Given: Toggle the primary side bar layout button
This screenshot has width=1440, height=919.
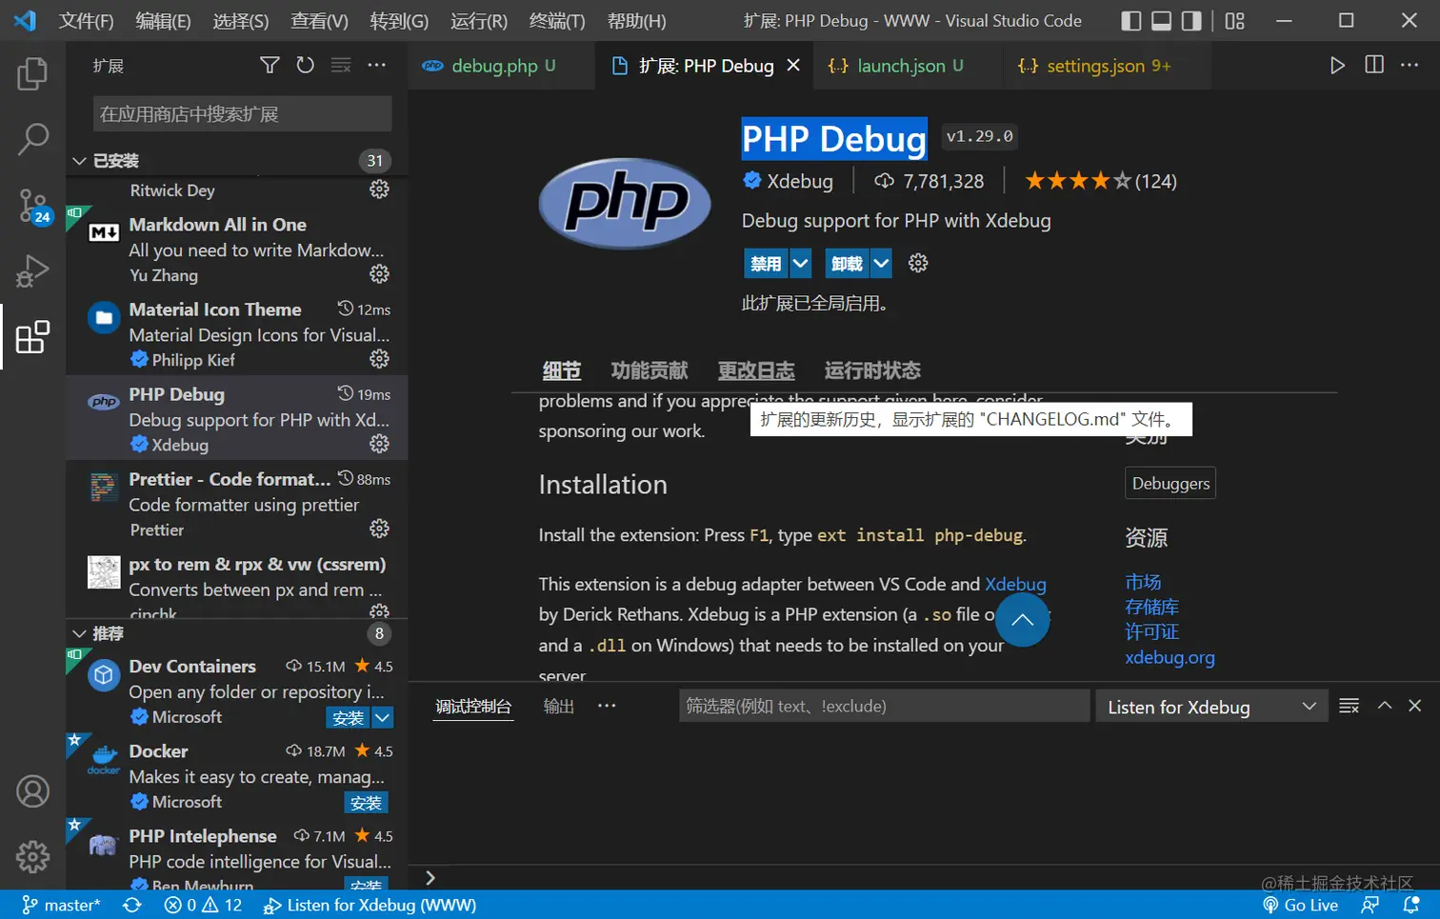Looking at the screenshot, I should coord(1130,21).
